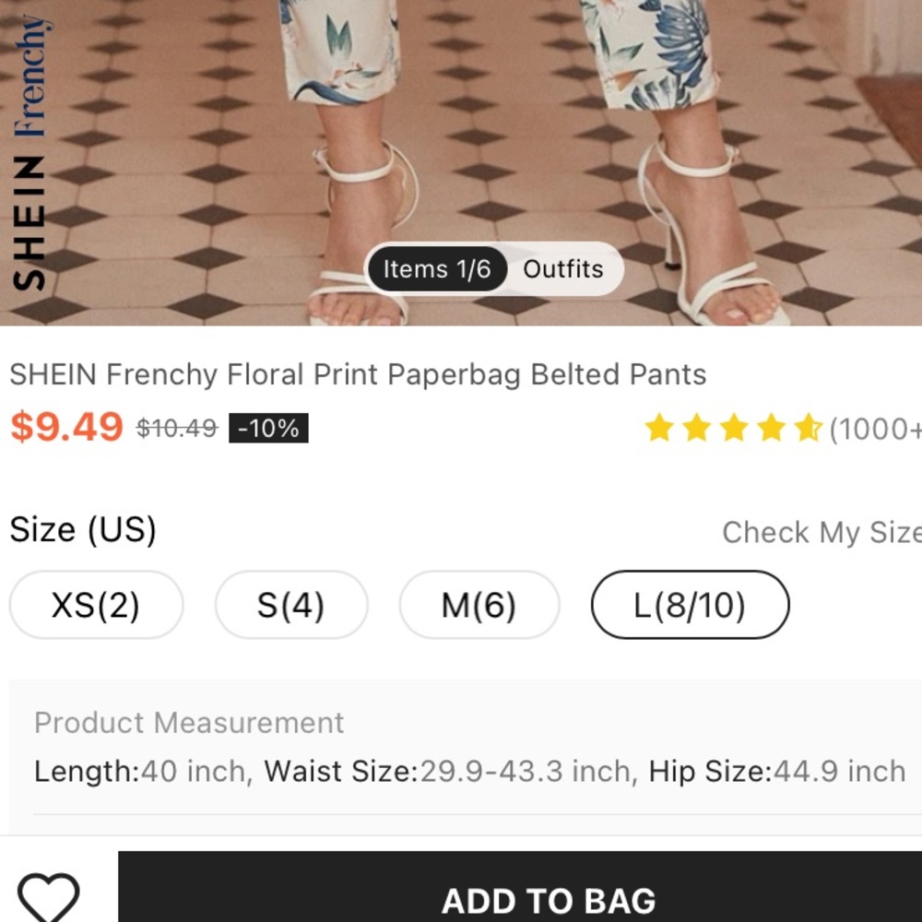Click the -10% discount badge
The height and width of the screenshot is (922, 922).
pos(268,428)
